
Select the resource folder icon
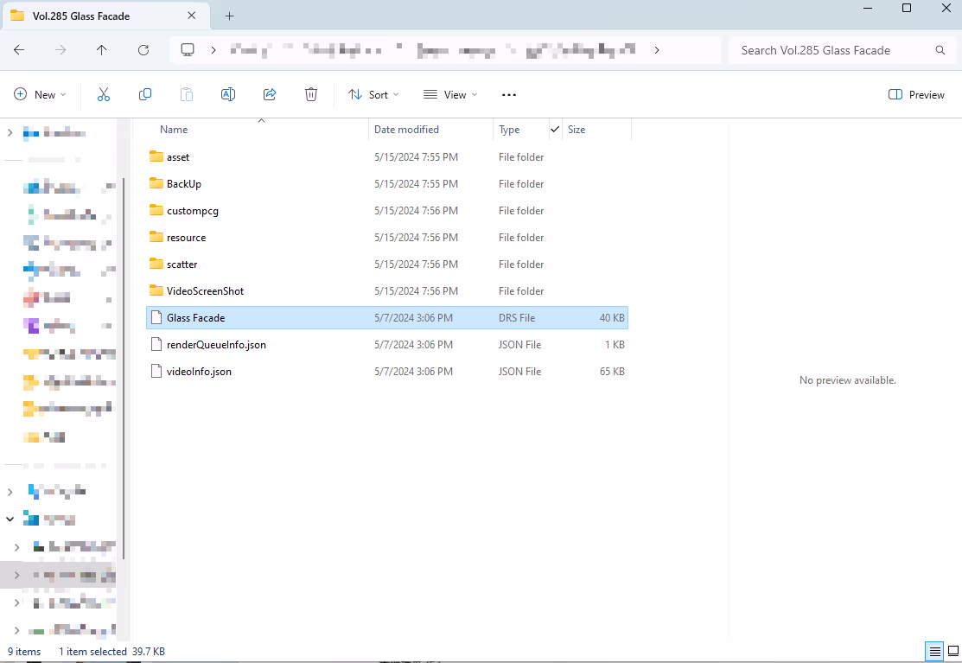point(156,237)
